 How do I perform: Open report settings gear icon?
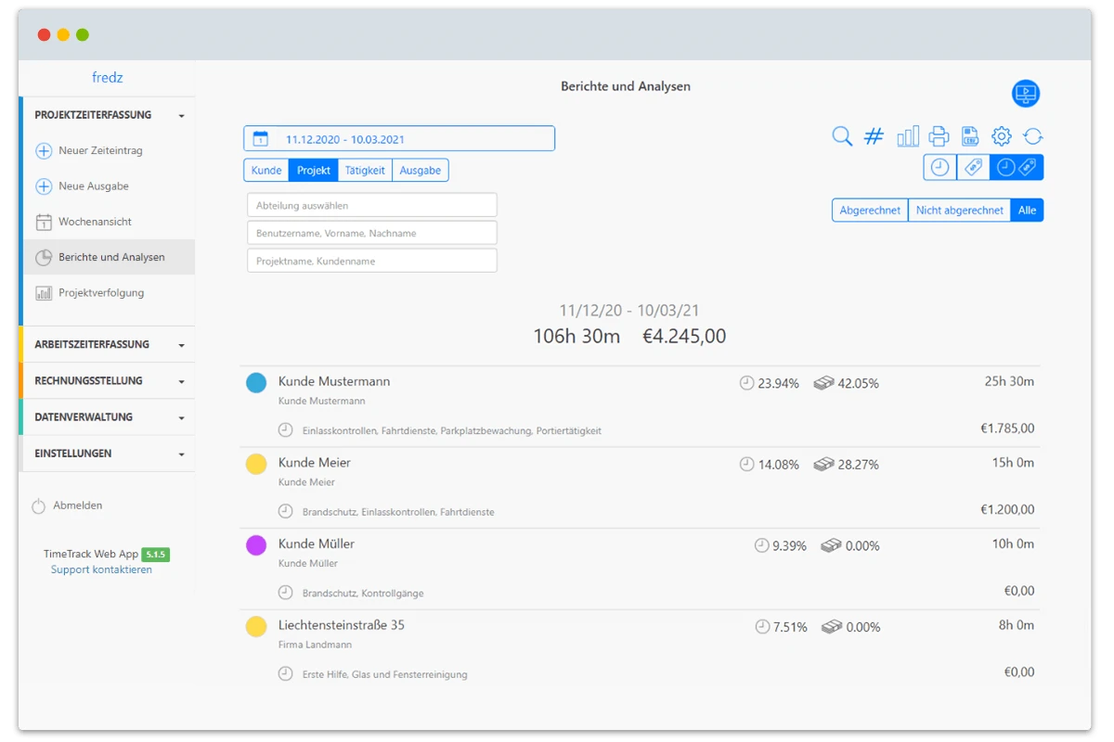(x=1001, y=137)
